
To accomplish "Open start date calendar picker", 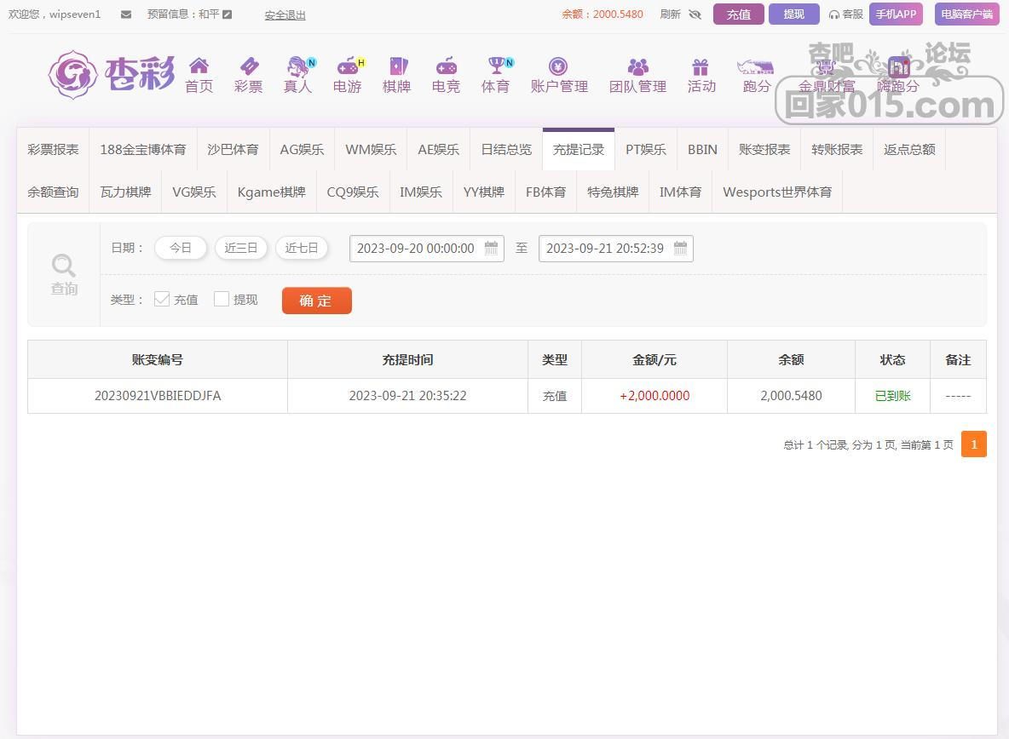I will pyautogui.click(x=491, y=249).
